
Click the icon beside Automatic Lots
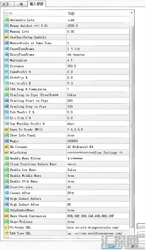[x=7, y=20]
